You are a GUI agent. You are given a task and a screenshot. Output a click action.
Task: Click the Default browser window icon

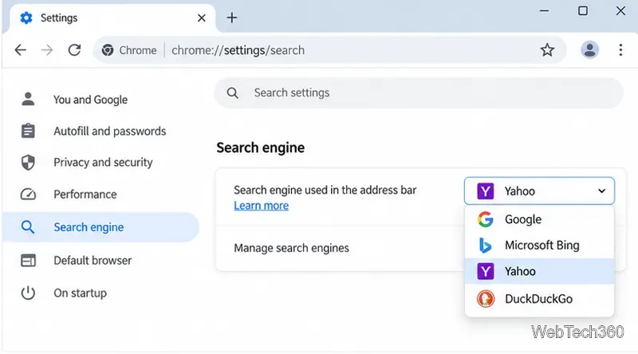(x=28, y=261)
